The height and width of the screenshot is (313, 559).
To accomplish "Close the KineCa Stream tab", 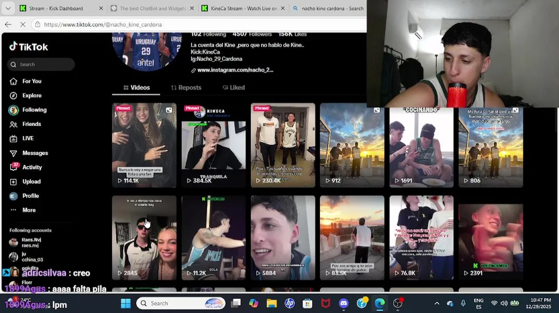I will 283,8.
